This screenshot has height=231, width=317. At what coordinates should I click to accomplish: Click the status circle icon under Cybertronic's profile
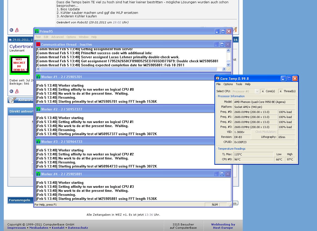point(11,91)
